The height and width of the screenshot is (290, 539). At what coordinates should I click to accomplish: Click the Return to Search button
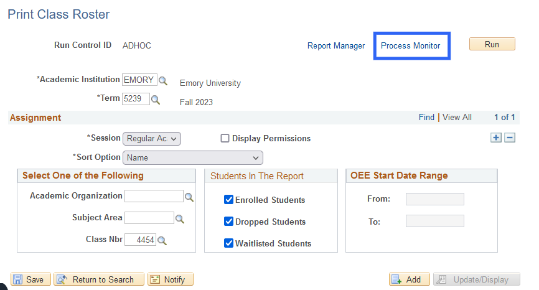pos(99,279)
